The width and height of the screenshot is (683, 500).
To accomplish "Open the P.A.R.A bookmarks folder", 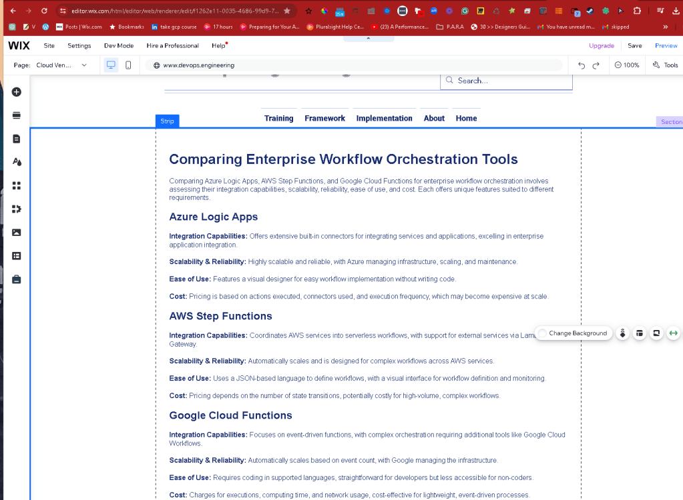I will click(x=450, y=27).
